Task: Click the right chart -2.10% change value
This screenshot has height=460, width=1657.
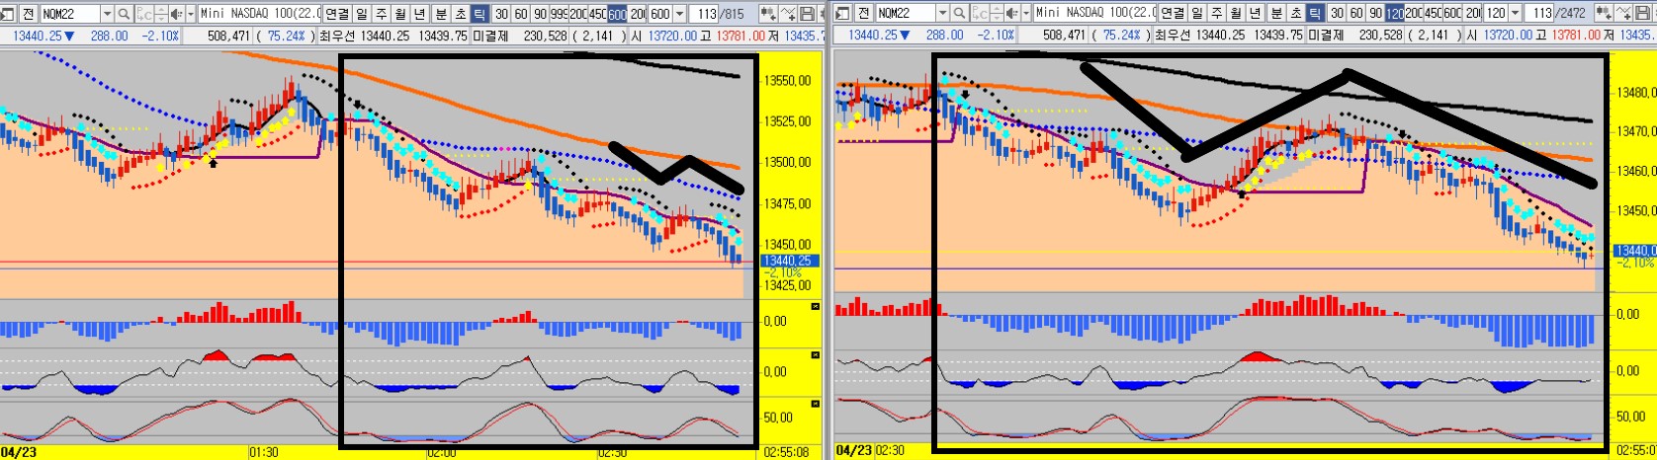Action: pos(996,36)
